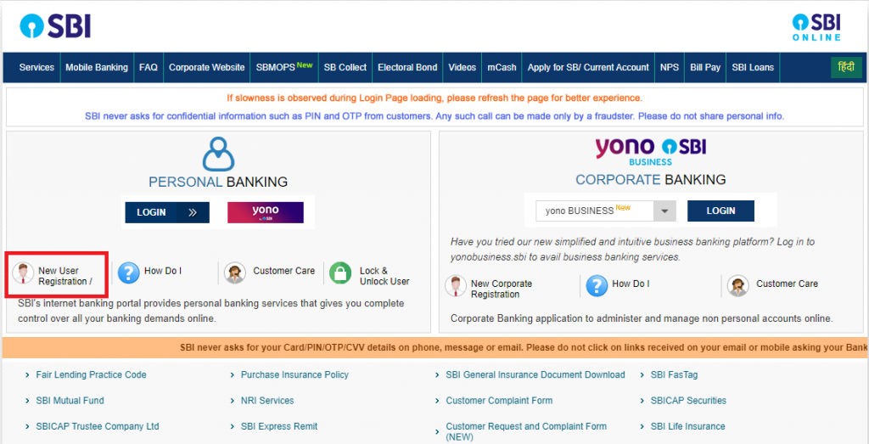Open the Fair Lending Practice Code link
Image resolution: width=869 pixels, height=444 pixels.
tap(91, 374)
